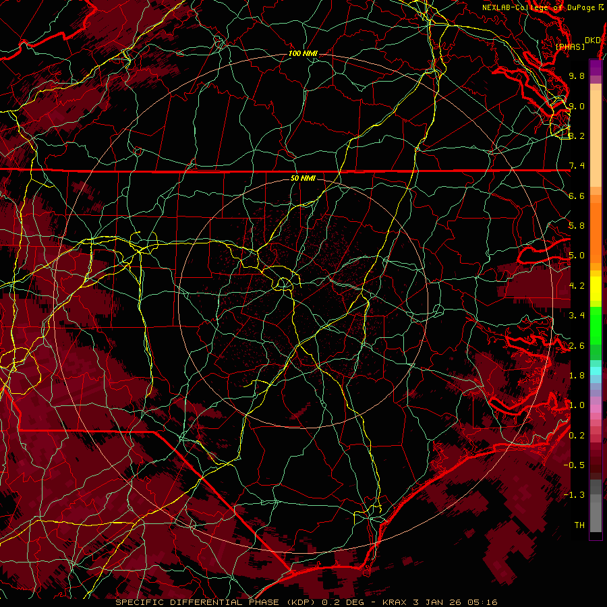
Task: Click the -0.5 scale value label
Action: (x=574, y=465)
